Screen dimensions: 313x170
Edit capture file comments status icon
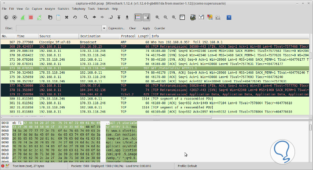pyautogui.click(x=7, y=166)
